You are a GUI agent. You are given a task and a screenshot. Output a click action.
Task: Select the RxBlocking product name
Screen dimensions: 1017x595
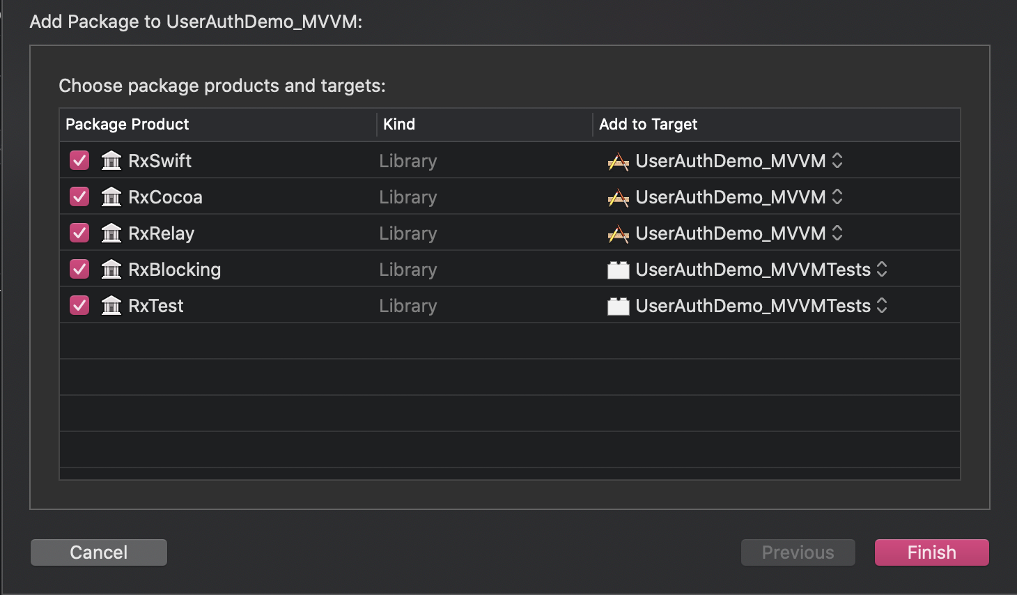point(175,270)
